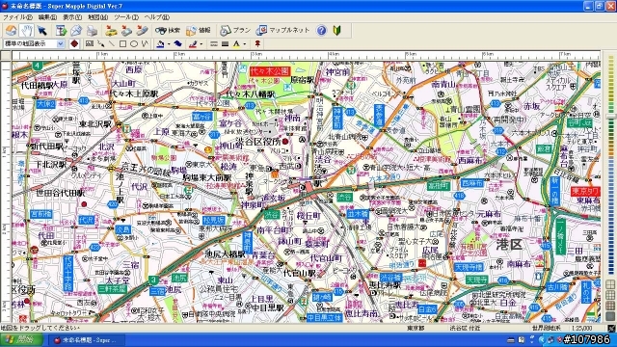The height and width of the screenshot is (347, 617).
Task: Click the fill color bucket icon
Action: pyautogui.click(x=160, y=43)
